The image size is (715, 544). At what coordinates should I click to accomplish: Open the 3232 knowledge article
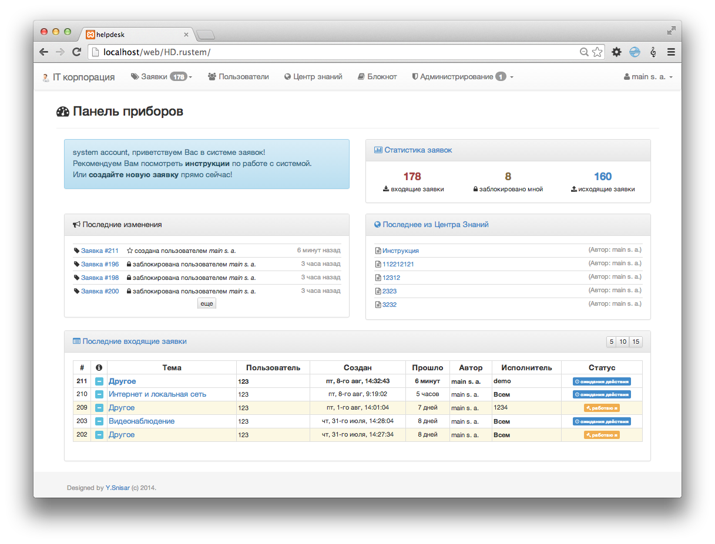pos(390,305)
